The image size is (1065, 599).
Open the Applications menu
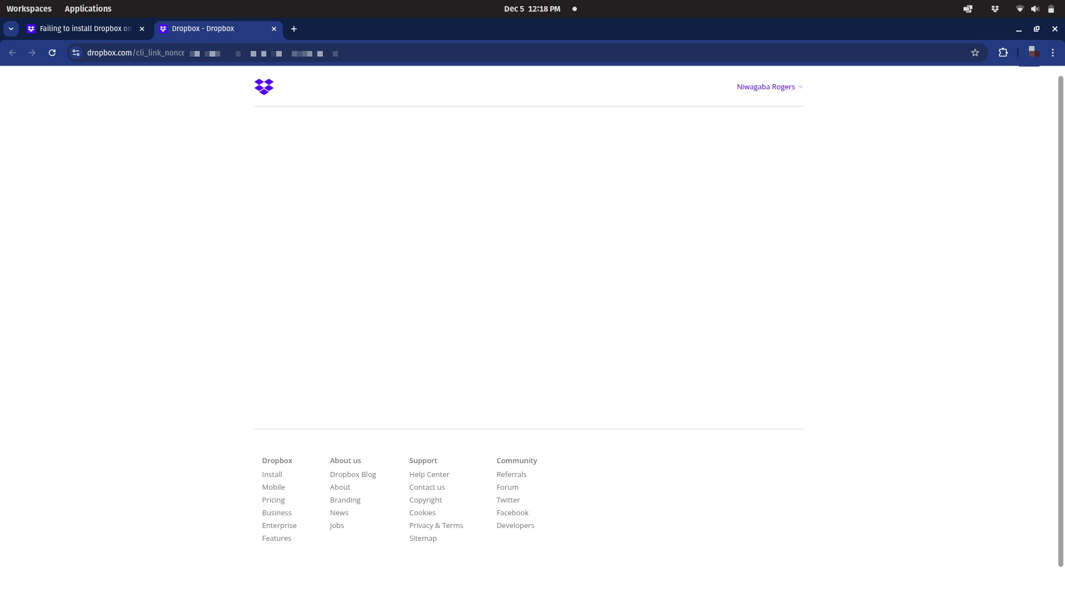[x=88, y=9]
